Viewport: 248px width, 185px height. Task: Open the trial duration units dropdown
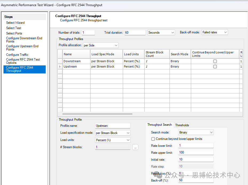click(161, 33)
